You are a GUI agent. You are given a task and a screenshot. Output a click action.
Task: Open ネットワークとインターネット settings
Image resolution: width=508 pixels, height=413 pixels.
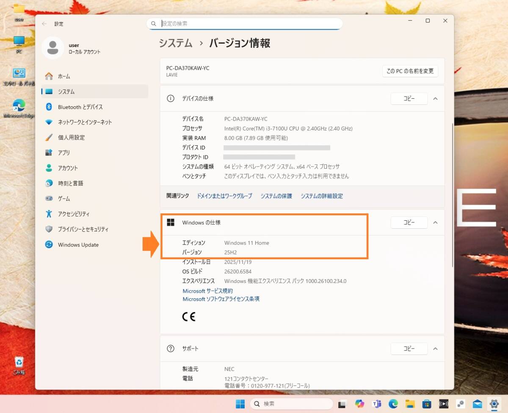(x=80, y=122)
